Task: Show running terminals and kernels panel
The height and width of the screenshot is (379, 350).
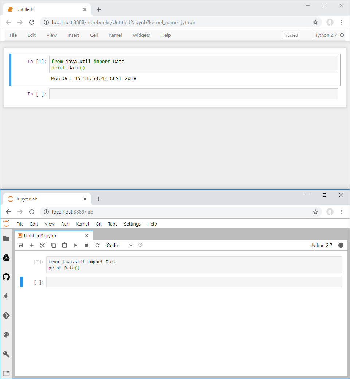Action: pyautogui.click(x=6, y=296)
